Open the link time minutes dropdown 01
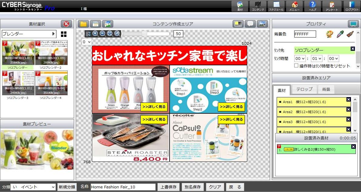This screenshot has height=192, width=361. click(317, 59)
